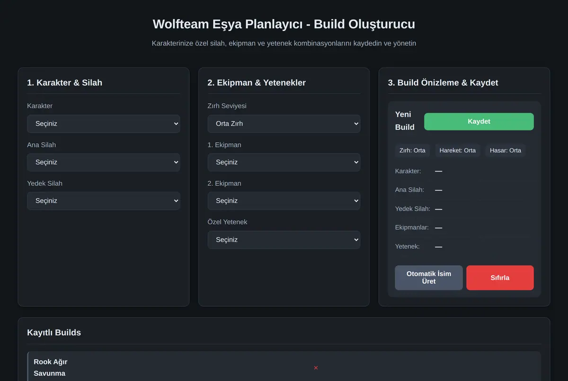The width and height of the screenshot is (568, 381).
Task: Delete the Rook Ağır Savunma build
Action: 316,368
